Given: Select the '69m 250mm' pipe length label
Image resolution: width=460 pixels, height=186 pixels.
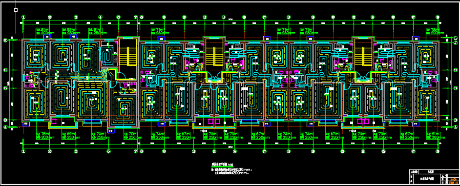Looking at the screenshot, I should pos(69,136).
